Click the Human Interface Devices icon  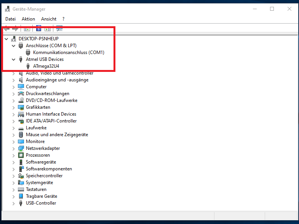click(x=21, y=114)
